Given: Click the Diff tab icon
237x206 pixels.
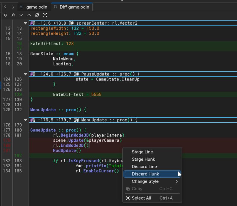Looking at the screenshot, I should coord(55,7).
